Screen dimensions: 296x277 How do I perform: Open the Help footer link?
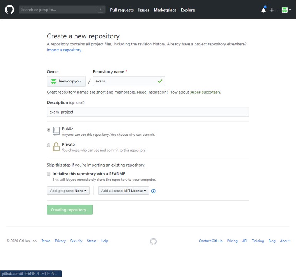point(105,241)
